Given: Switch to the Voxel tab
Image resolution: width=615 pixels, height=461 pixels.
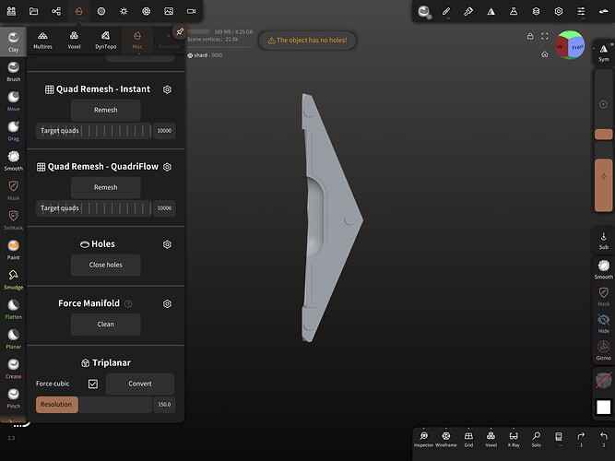Looking at the screenshot, I should 74,40.
